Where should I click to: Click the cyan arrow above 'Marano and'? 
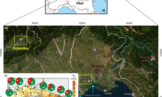pyautogui.click(x=93, y=89)
